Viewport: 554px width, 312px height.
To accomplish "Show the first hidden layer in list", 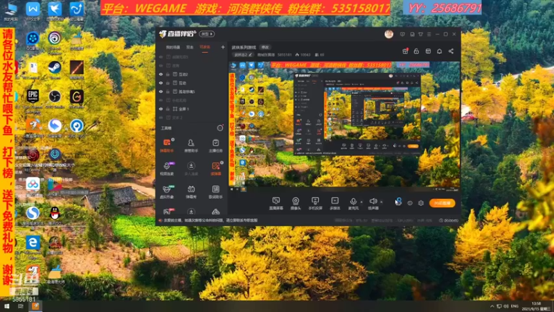I will pos(161,57).
